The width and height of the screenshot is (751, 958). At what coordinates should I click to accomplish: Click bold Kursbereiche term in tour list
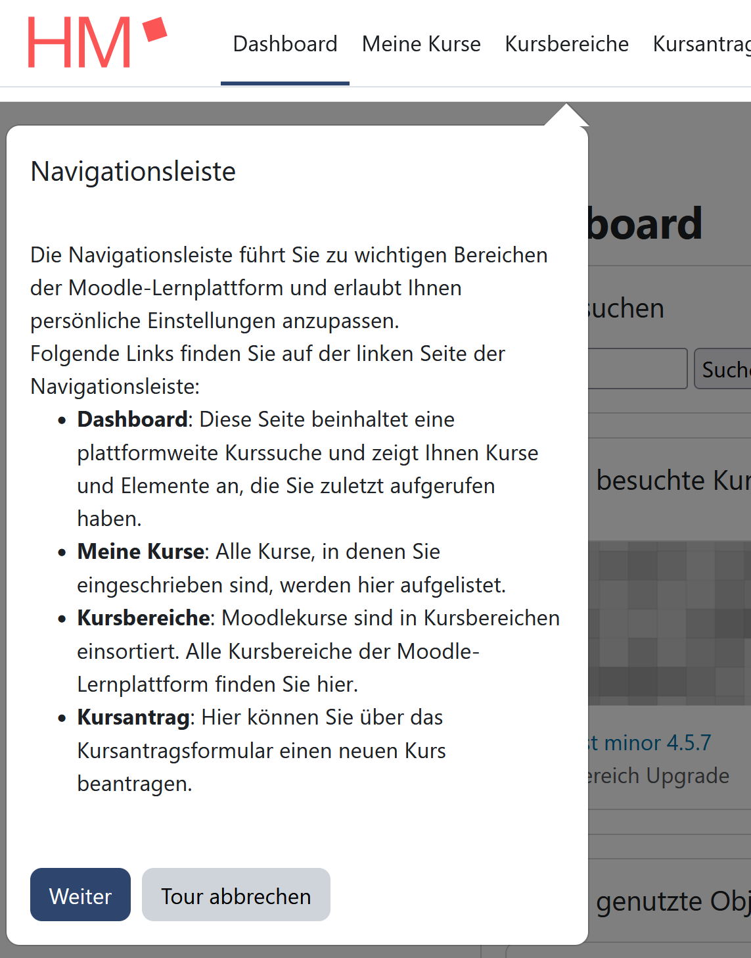pos(143,618)
